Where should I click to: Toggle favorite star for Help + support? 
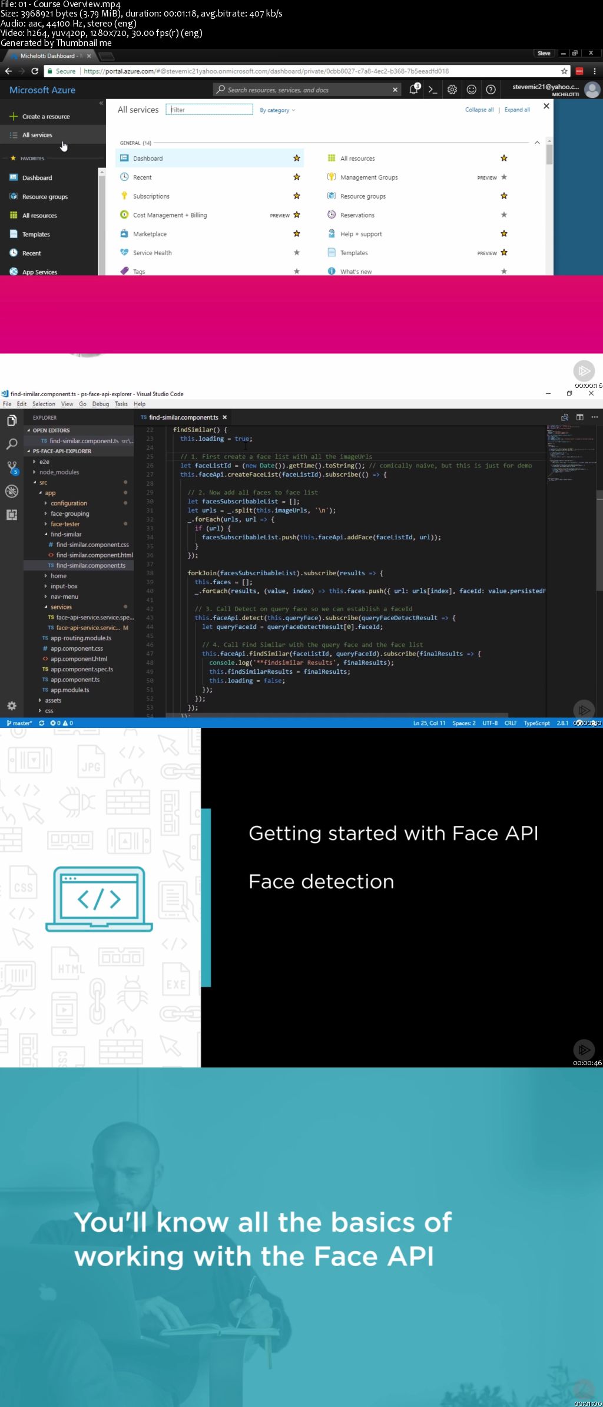tap(504, 233)
